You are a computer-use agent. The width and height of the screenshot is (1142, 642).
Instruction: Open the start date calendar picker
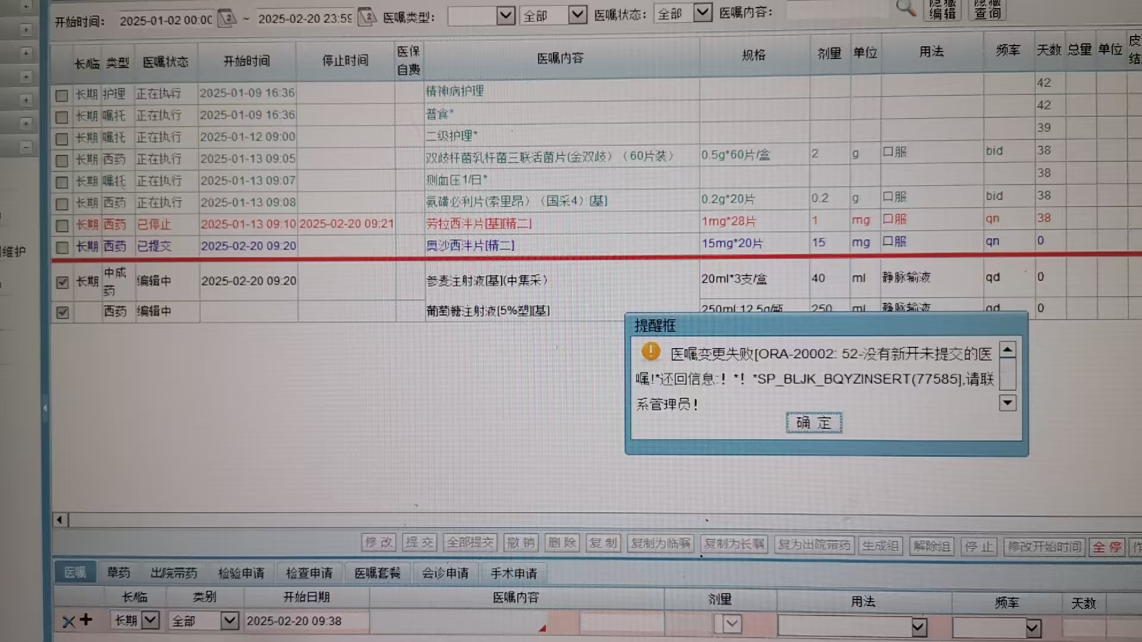pyautogui.click(x=227, y=18)
